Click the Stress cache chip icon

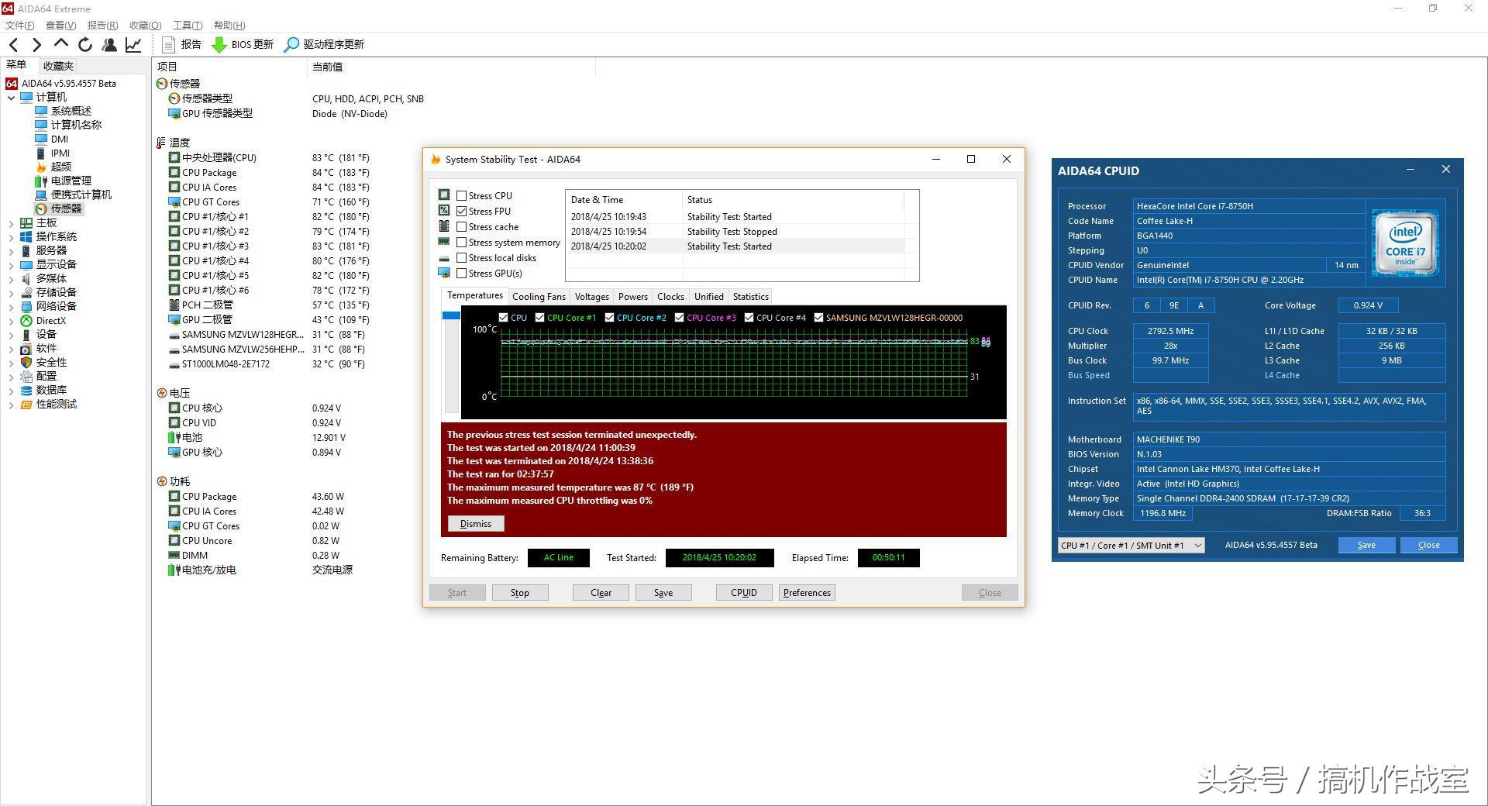(x=444, y=226)
